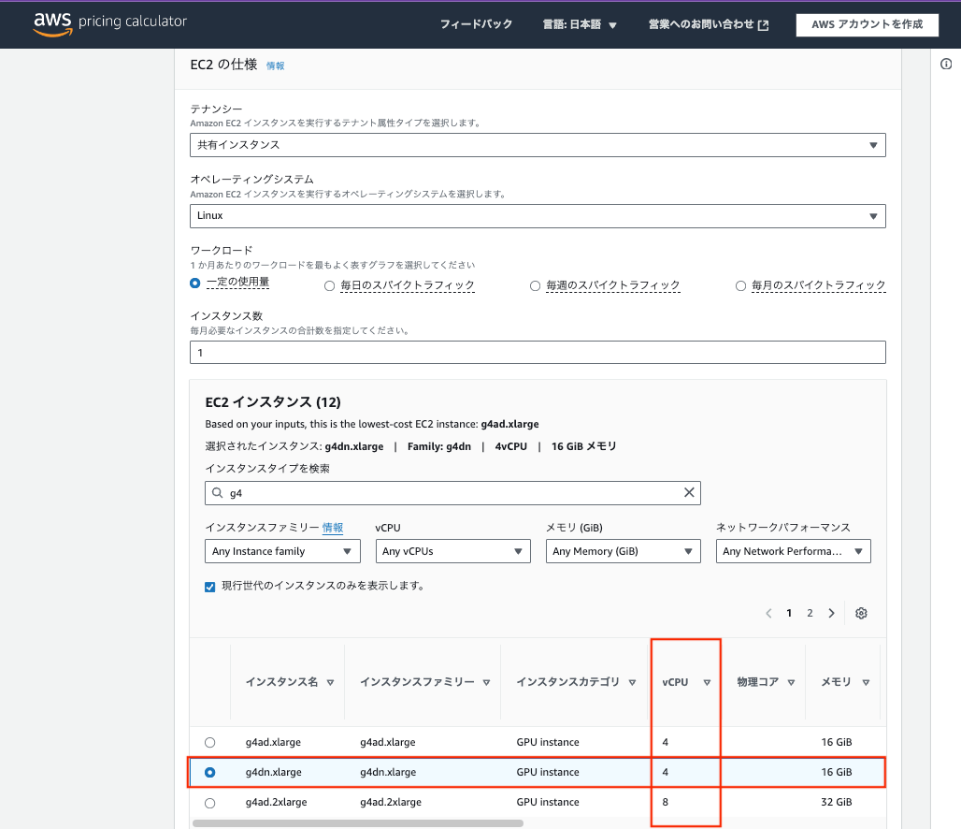
Task: Click the horizontal scrollbar under instance table
Action: pyautogui.click(x=358, y=823)
